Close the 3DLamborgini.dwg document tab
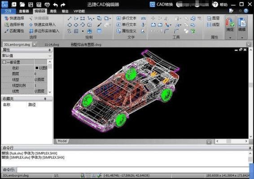 point(35,44)
